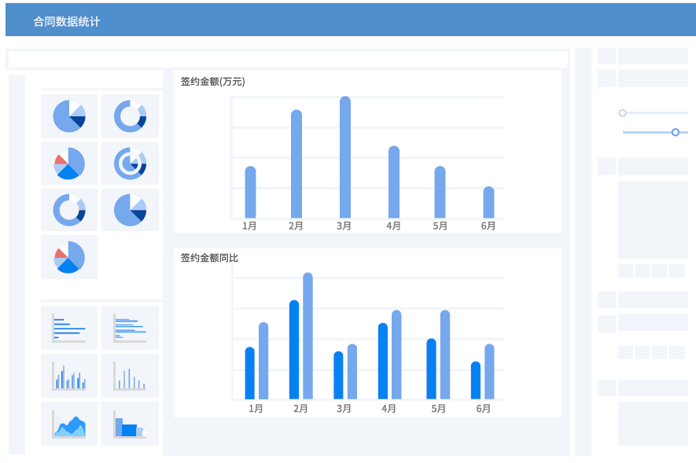Screen dimensions: 696x463
Task: Click the 6月 bar in 签约金额(万元) chart
Action: point(488,202)
